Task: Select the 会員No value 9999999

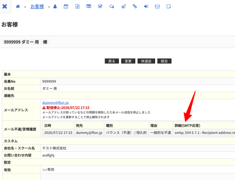Action: [x=49, y=81]
